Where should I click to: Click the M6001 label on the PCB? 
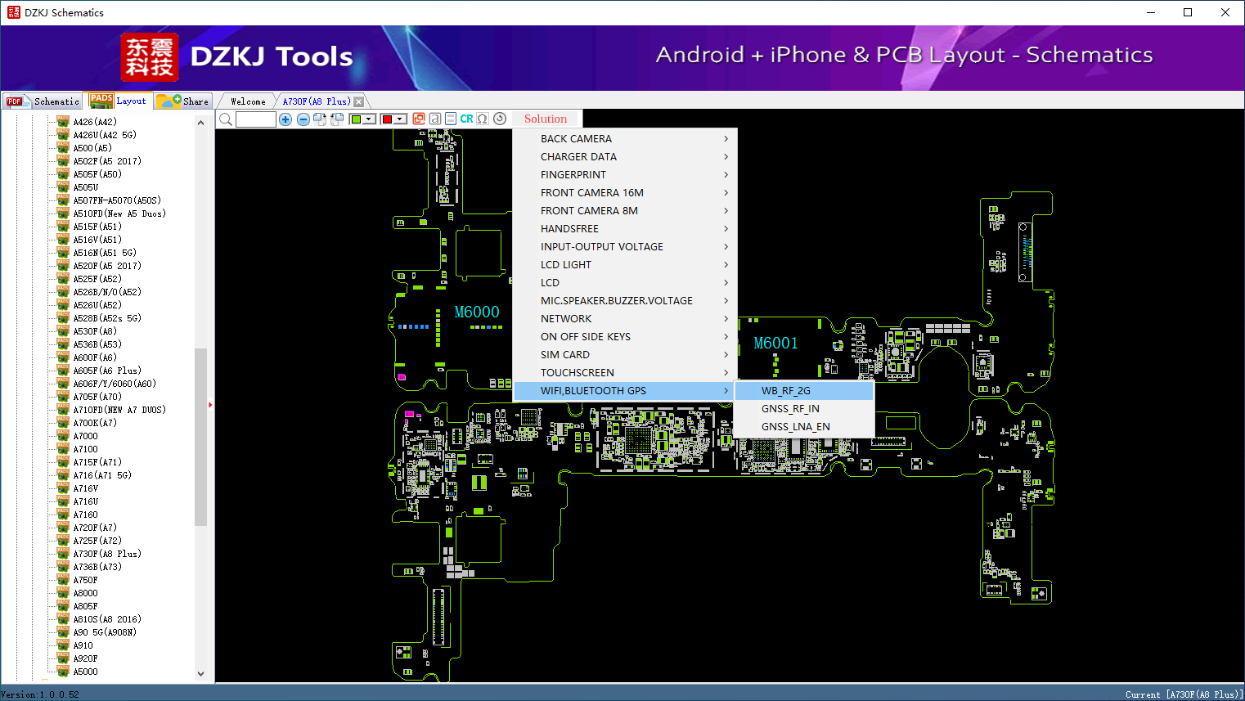tap(775, 343)
